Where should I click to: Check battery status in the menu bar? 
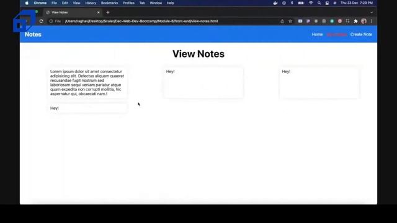(x=301, y=3)
